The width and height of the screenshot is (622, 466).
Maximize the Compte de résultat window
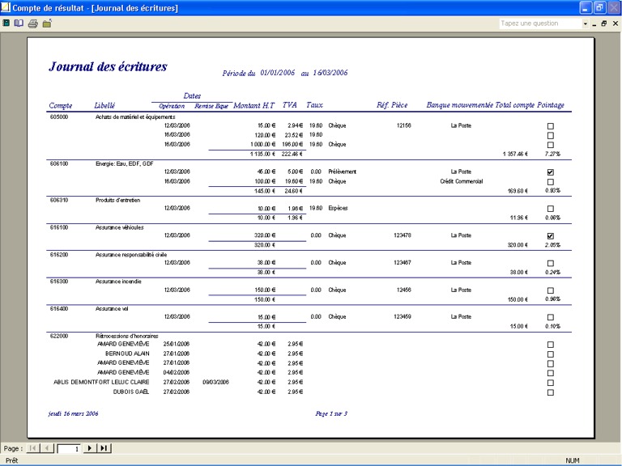pyautogui.click(x=600, y=7)
